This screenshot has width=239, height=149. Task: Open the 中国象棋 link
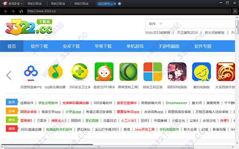[161, 120]
